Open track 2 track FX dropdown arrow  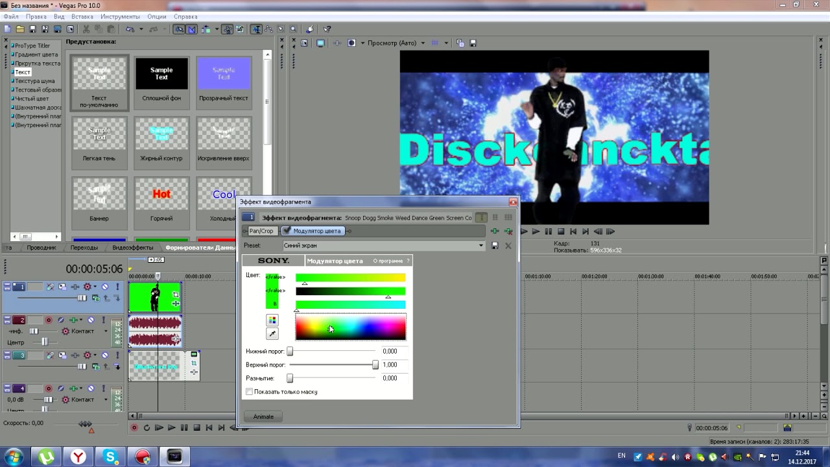pos(81,320)
